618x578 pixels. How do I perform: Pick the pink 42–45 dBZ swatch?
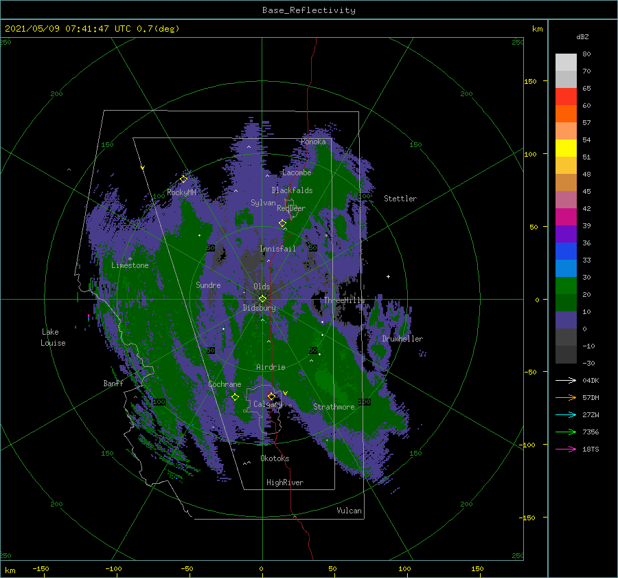click(566, 199)
